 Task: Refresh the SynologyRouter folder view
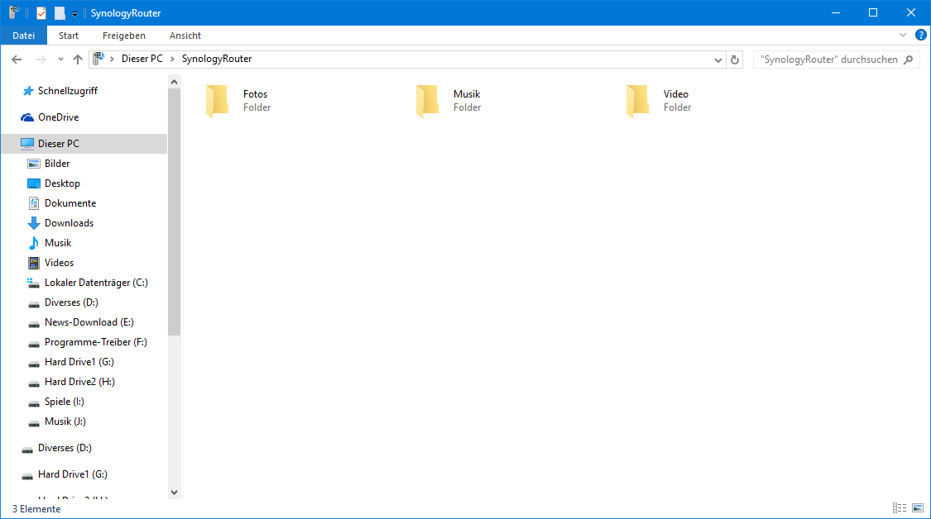click(735, 60)
